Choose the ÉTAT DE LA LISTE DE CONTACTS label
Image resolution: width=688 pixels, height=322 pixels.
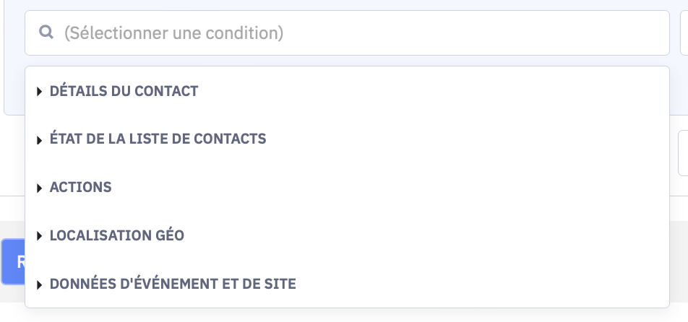158,139
